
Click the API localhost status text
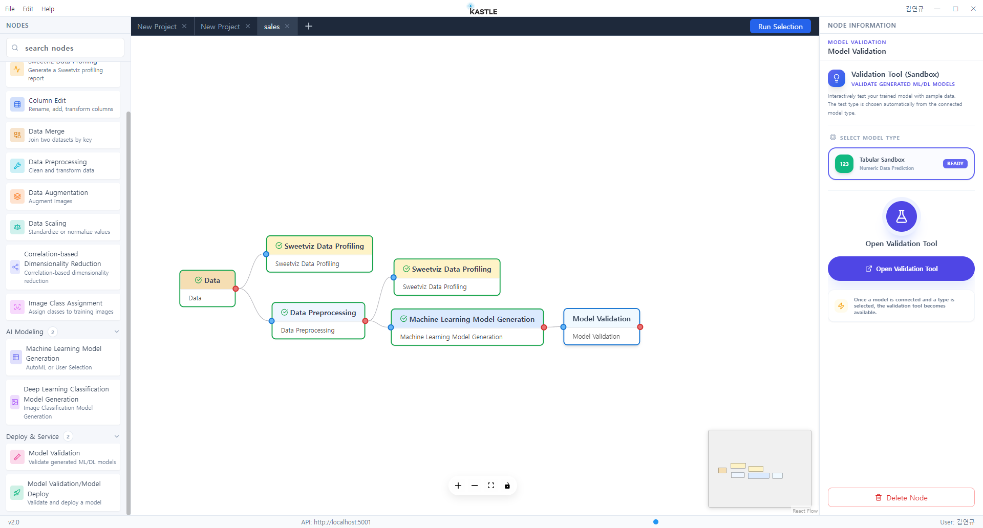coord(336,522)
